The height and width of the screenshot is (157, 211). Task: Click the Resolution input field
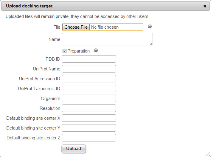pos(89,108)
